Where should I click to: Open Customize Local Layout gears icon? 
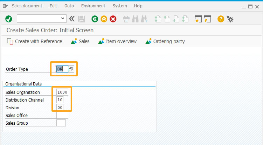click(230, 19)
